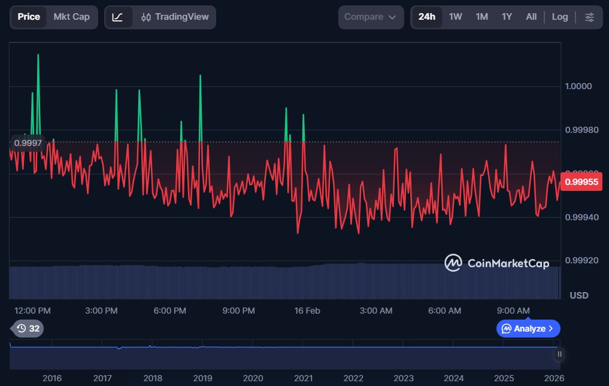
Task: Choose the 1M time range
Action: [481, 17]
